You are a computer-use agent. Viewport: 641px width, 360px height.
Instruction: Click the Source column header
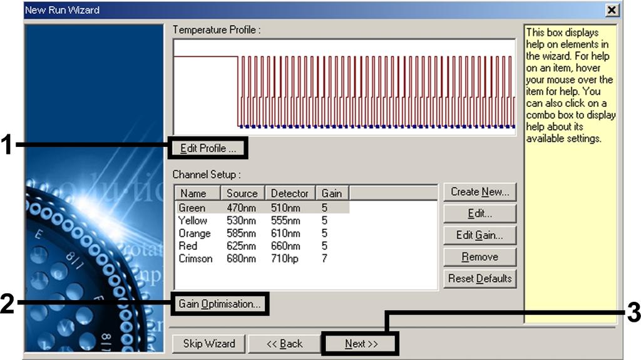click(243, 193)
